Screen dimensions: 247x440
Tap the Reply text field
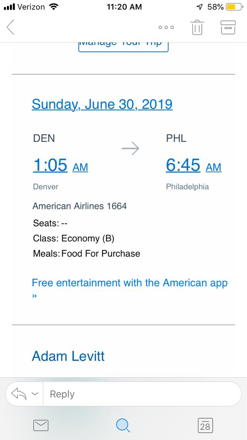141,394
